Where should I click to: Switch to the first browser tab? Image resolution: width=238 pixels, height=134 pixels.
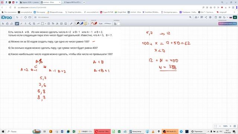(29, 3)
